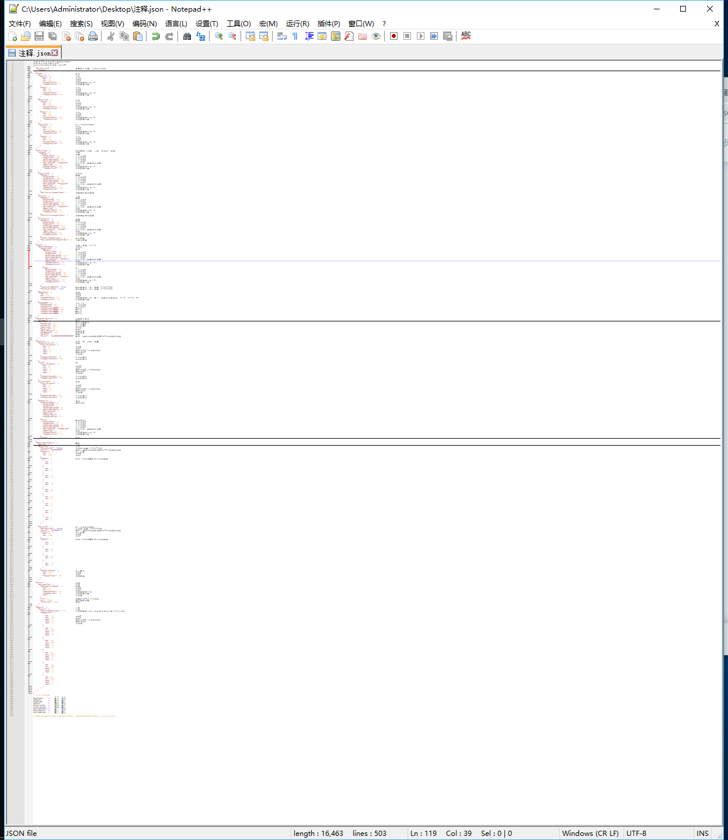The width and height of the screenshot is (728, 840).
Task: Click the Paste clipboard icon
Action: point(138,36)
